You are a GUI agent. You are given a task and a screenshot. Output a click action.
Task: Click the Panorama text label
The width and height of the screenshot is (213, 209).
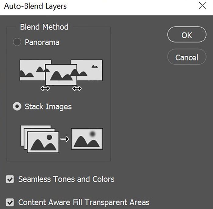(42, 42)
